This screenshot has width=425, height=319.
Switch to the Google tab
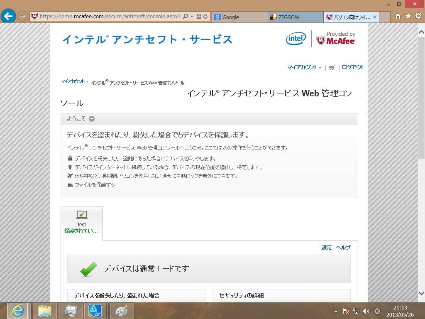tap(239, 17)
